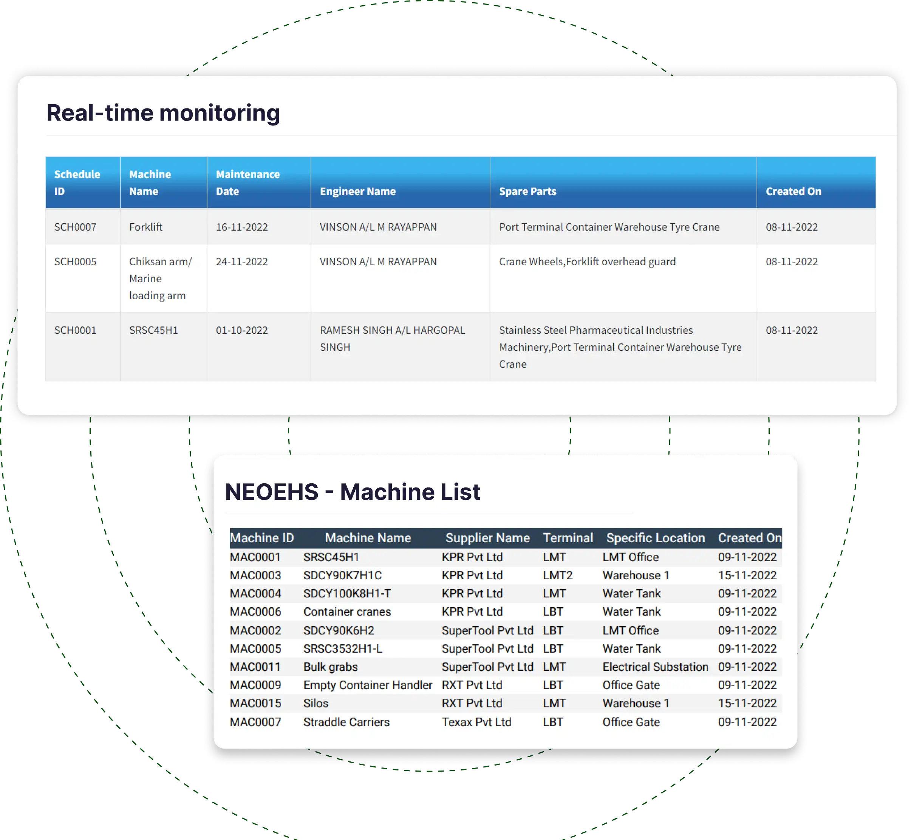Click RXT Pvt Ltd in Silos row

pyautogui.click(x=472, y=703)
